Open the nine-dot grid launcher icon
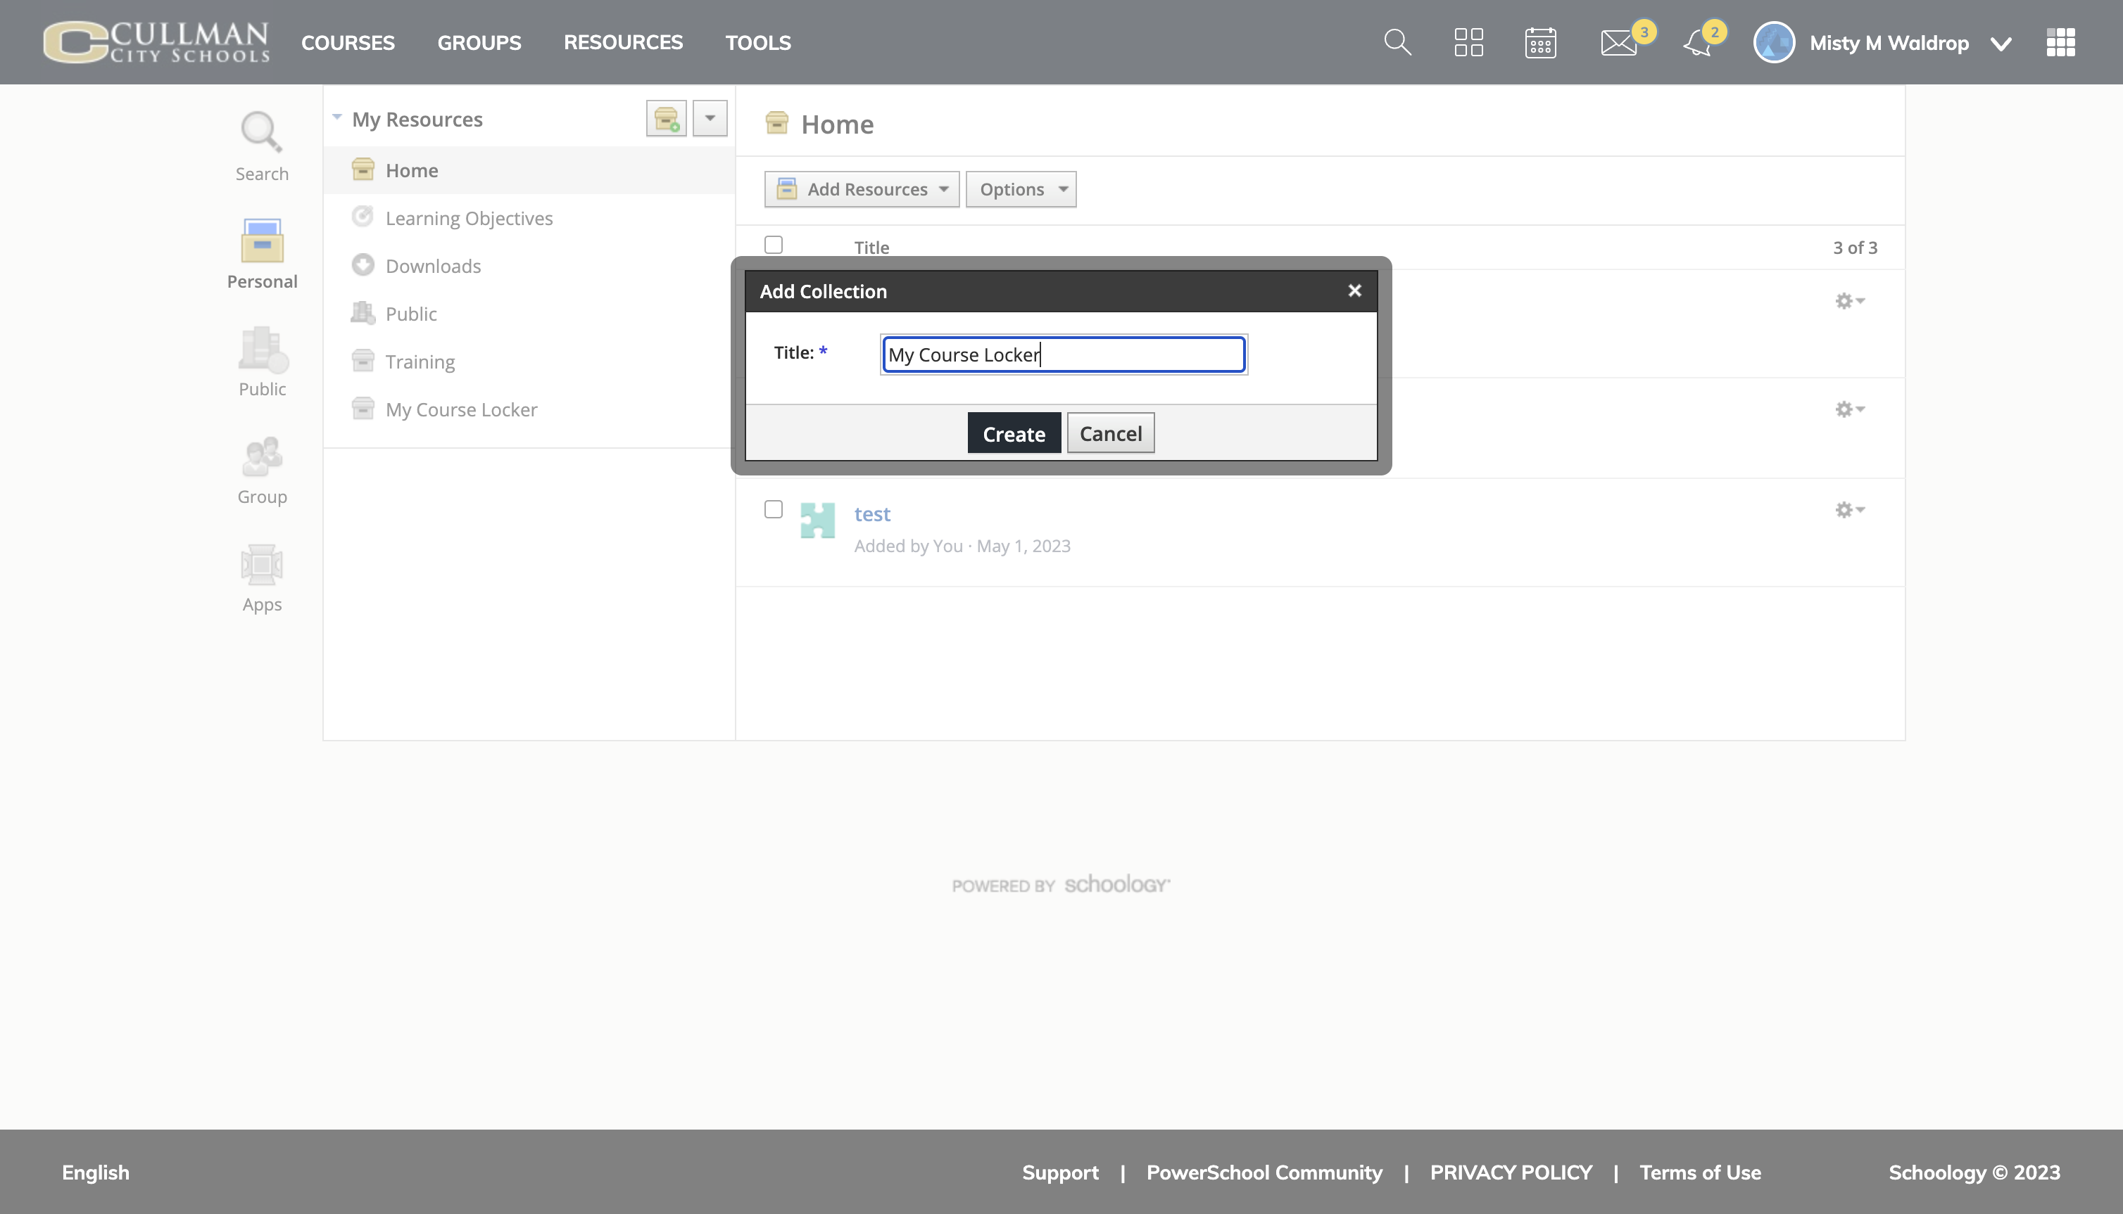2123x1214 pixels. pos(2060,42)
